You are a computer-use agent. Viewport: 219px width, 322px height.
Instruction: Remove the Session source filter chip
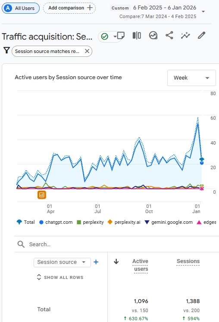pyautogui.click(x=87, y=51)
